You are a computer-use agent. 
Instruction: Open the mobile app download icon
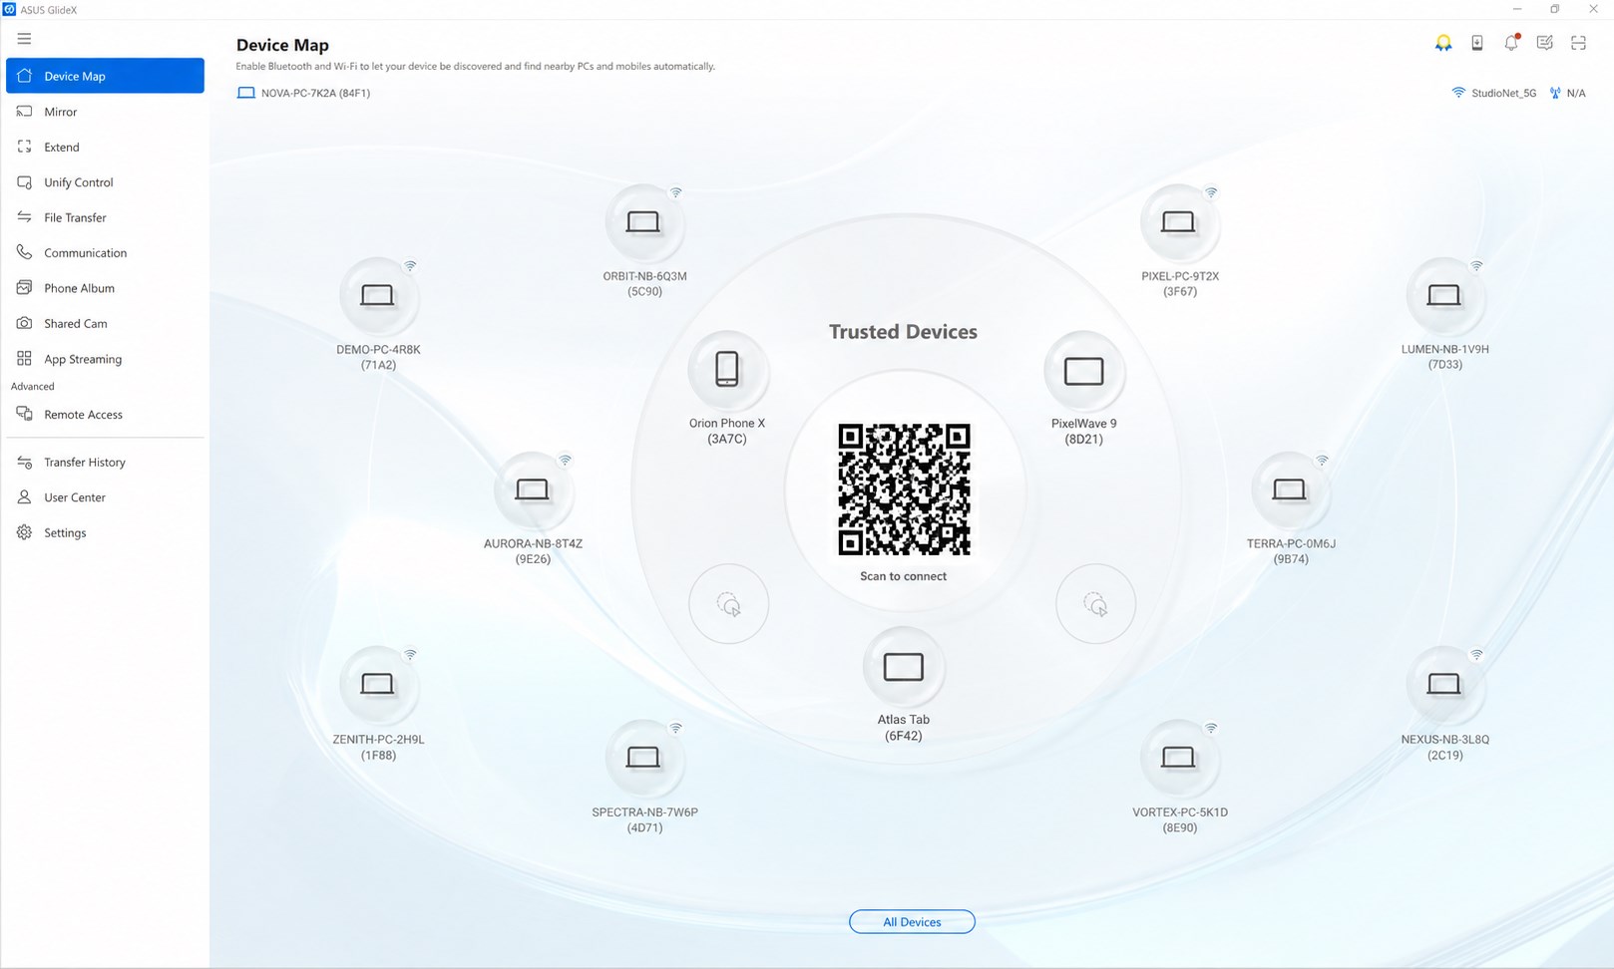(1476, 43)
